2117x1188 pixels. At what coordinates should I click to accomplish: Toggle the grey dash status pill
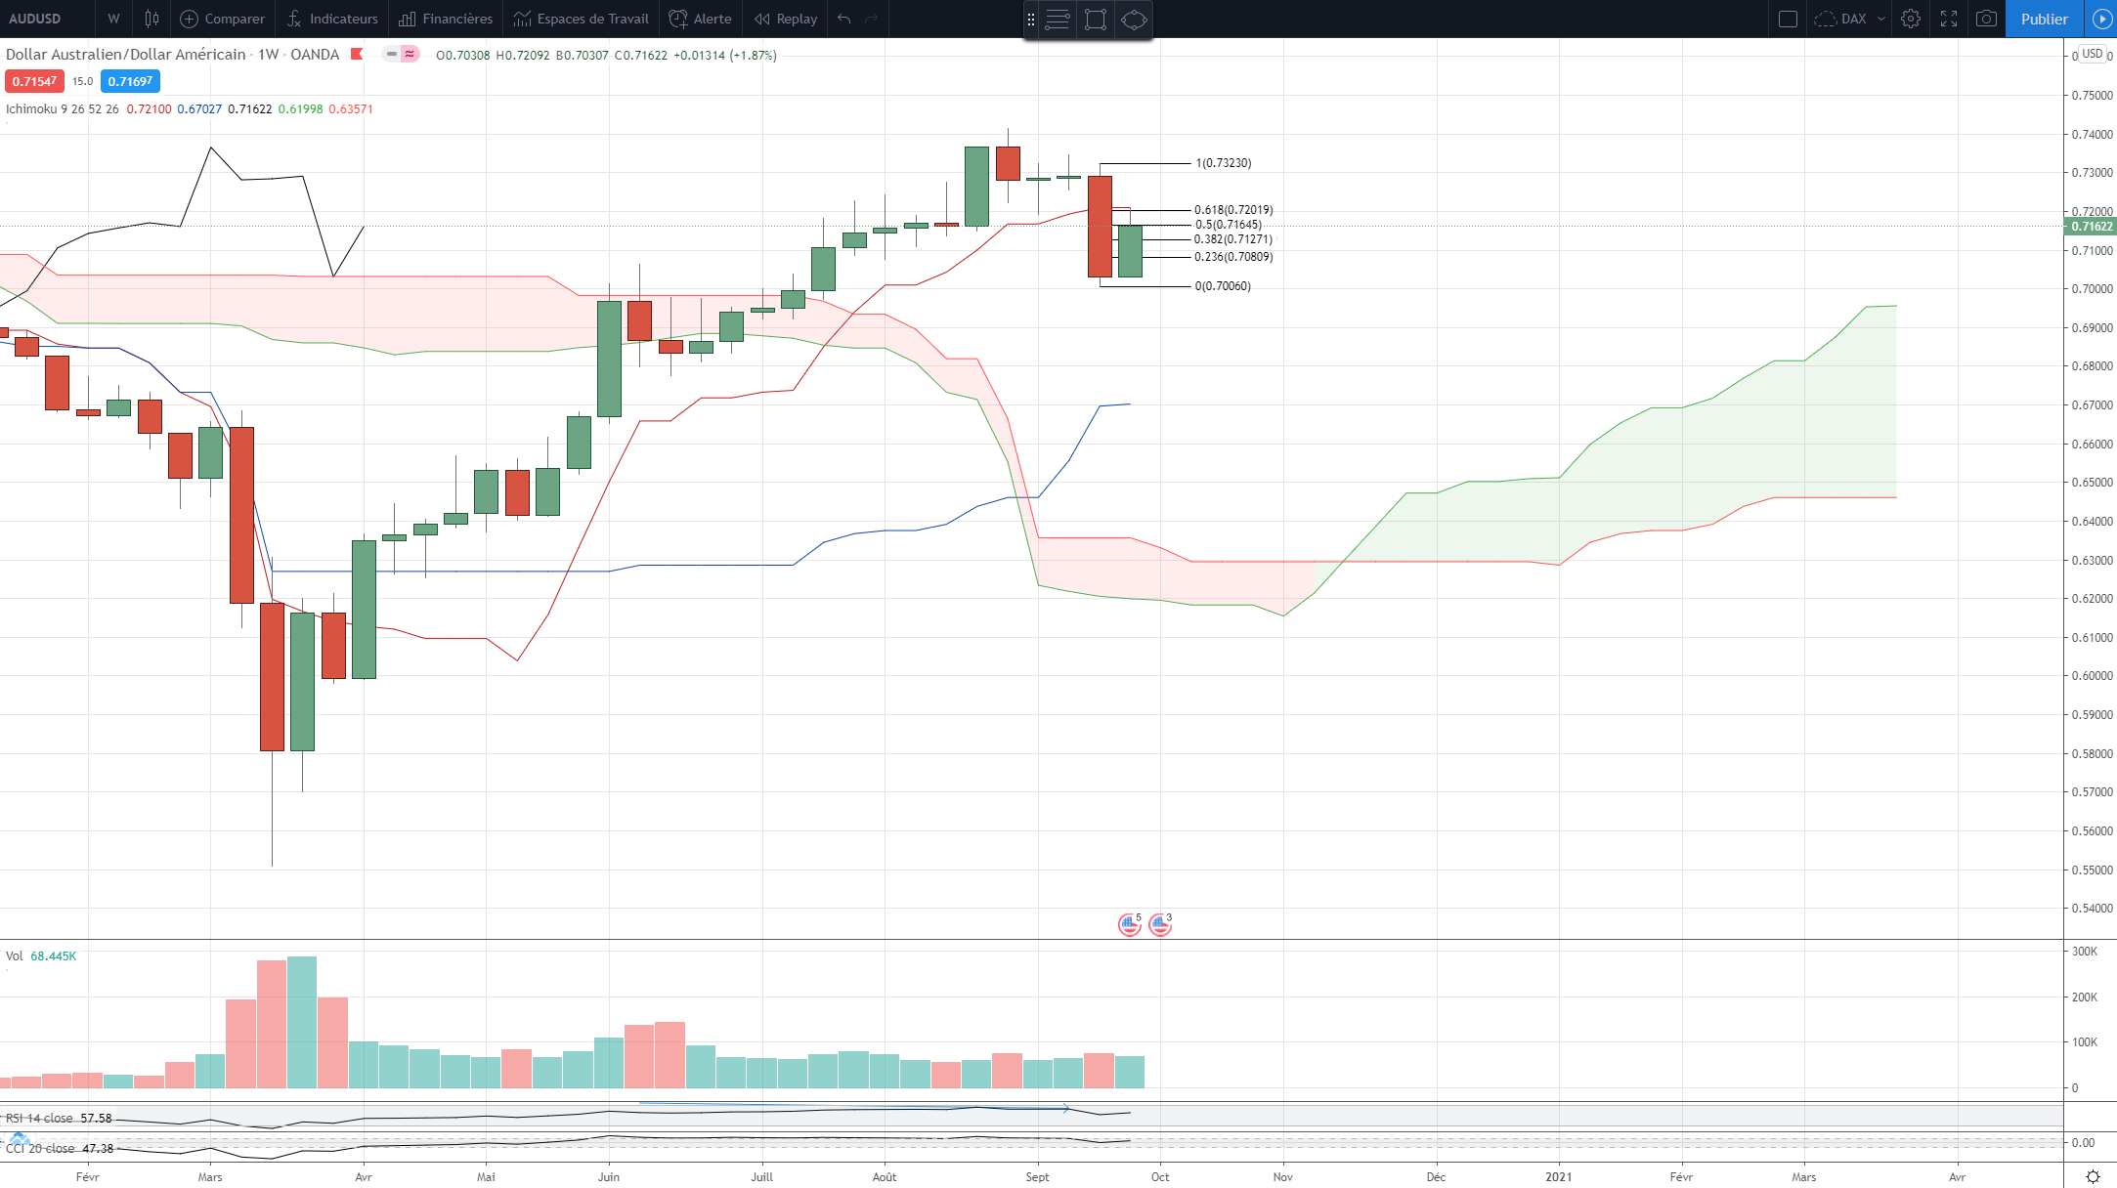(x=391, y=54)
